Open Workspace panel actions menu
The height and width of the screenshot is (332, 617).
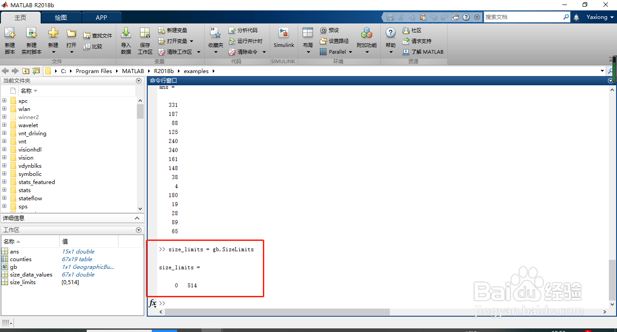click(139, 230)
